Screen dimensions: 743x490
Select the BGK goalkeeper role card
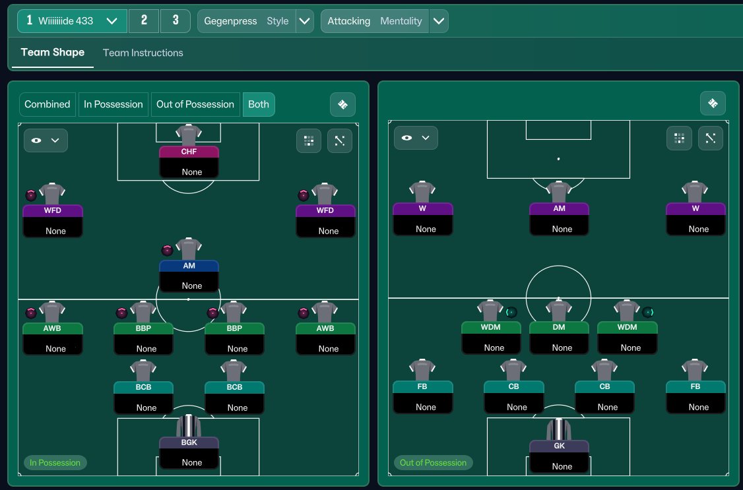coord(189,452)
